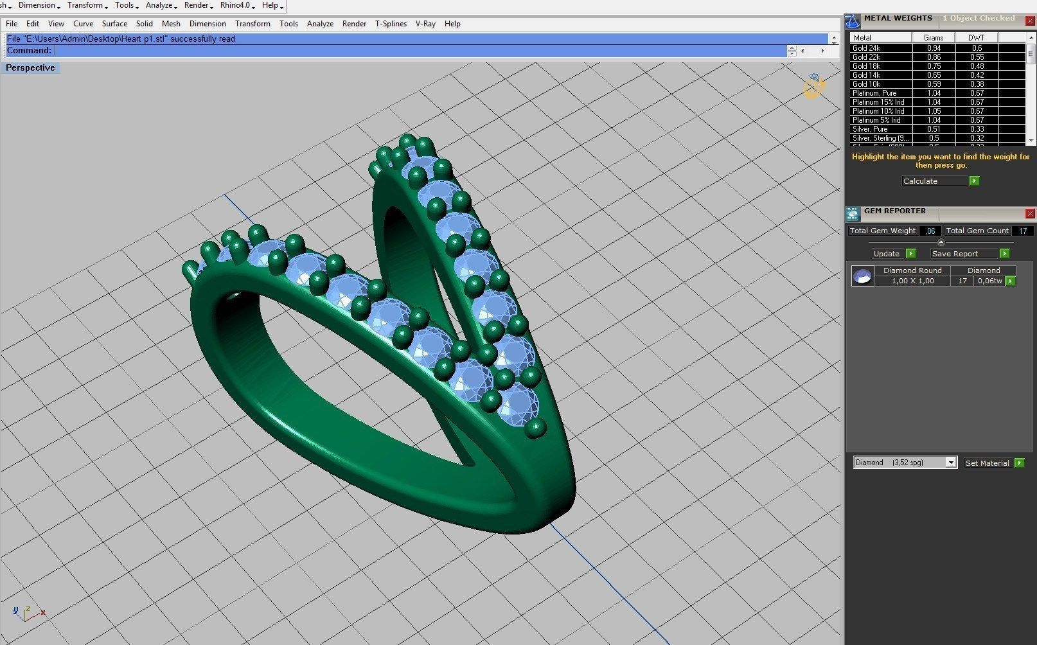Open the Curve menu
This screenshot has width=1037, height=645.
(83, 24)
